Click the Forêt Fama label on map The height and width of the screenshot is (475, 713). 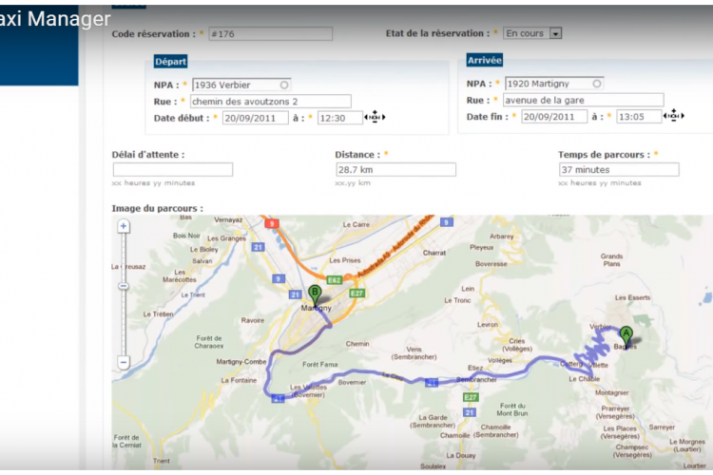320,364
